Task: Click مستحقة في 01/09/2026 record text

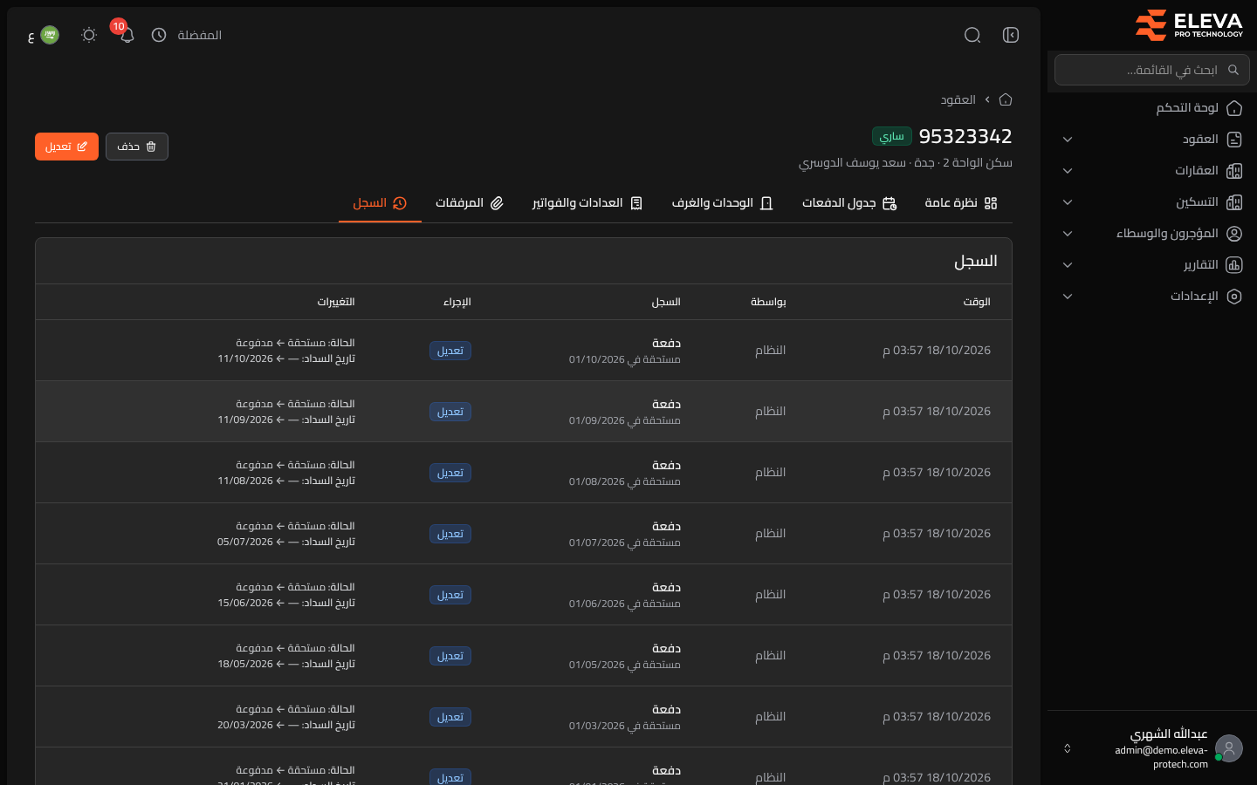Action: point(625,420)
